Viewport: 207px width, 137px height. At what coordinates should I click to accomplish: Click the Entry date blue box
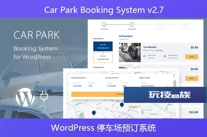tap(103, 46)
